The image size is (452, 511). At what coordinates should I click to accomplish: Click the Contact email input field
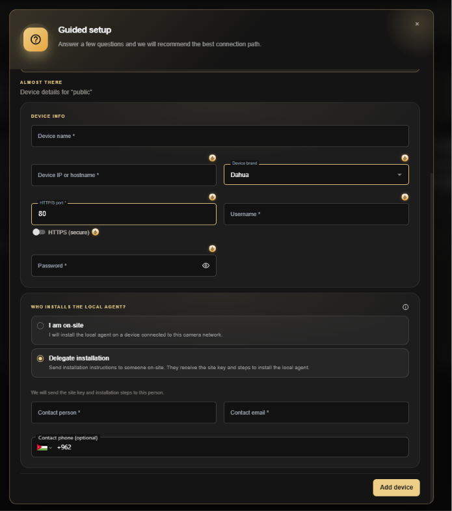coord(316,413)
